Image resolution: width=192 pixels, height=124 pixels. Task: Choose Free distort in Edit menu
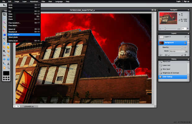click(24, 26)
